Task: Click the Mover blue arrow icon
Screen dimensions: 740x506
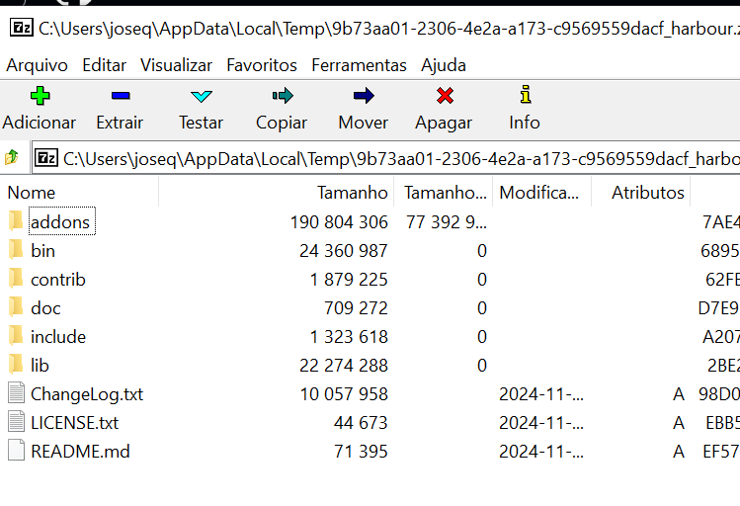Action: 364,96
